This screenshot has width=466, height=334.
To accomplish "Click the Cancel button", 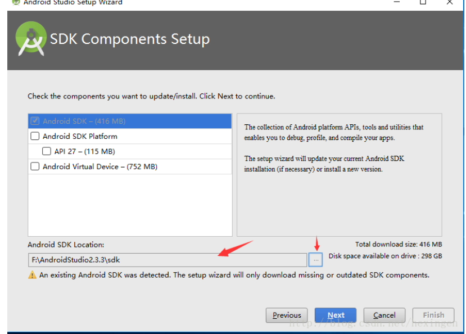I will point(384,315).
